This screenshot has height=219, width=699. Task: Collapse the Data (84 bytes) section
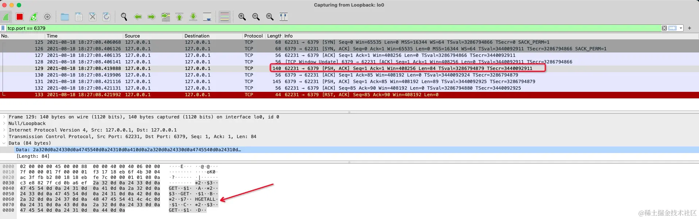4,143
